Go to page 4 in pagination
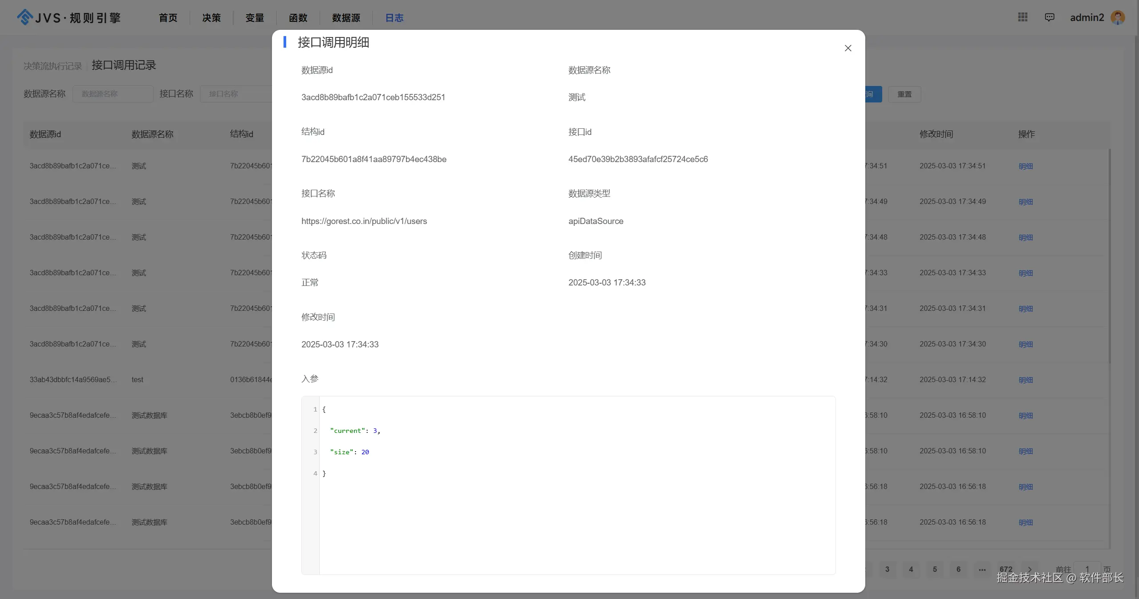Viewport: 1139px width, 599px height. click(911, 569)
